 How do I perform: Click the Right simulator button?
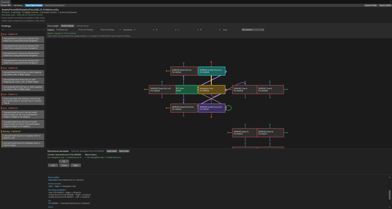[75, 165]
